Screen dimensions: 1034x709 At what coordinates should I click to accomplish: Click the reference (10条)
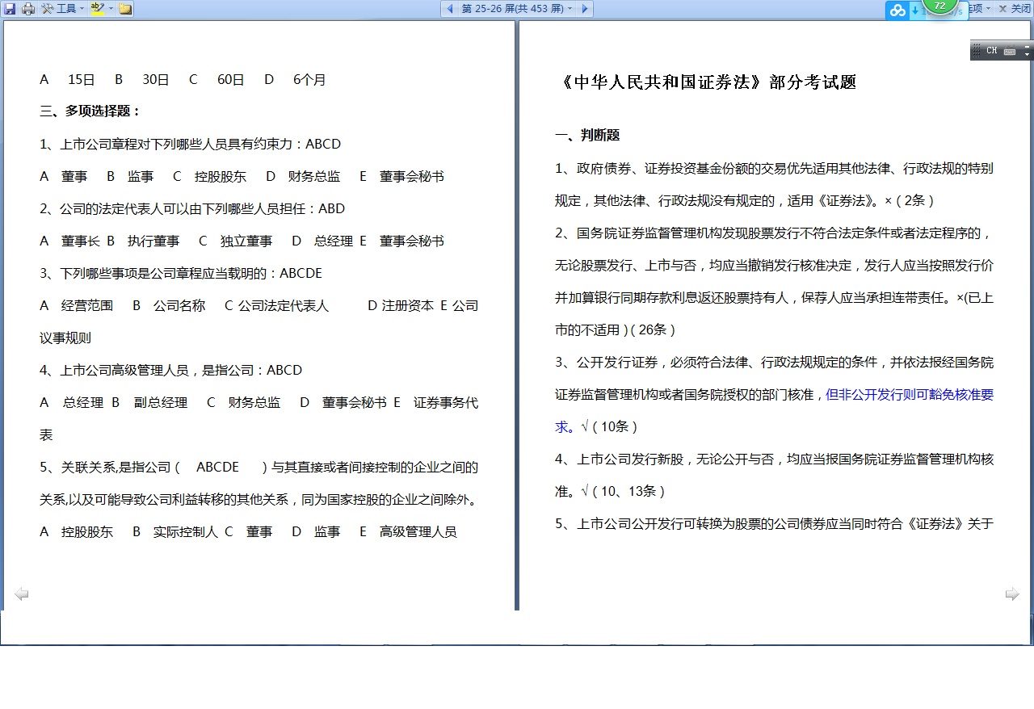coord(616,426)
